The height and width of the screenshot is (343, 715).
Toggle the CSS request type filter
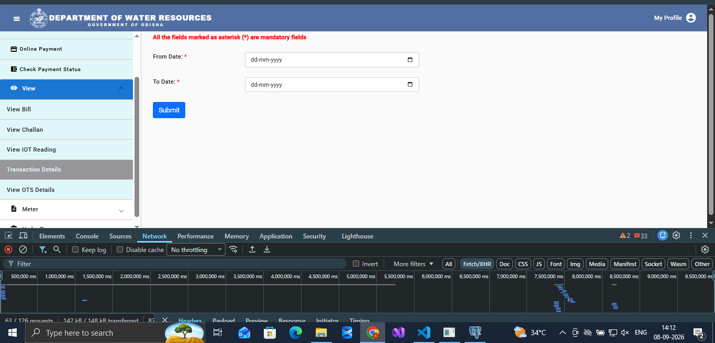click(523, 264)
